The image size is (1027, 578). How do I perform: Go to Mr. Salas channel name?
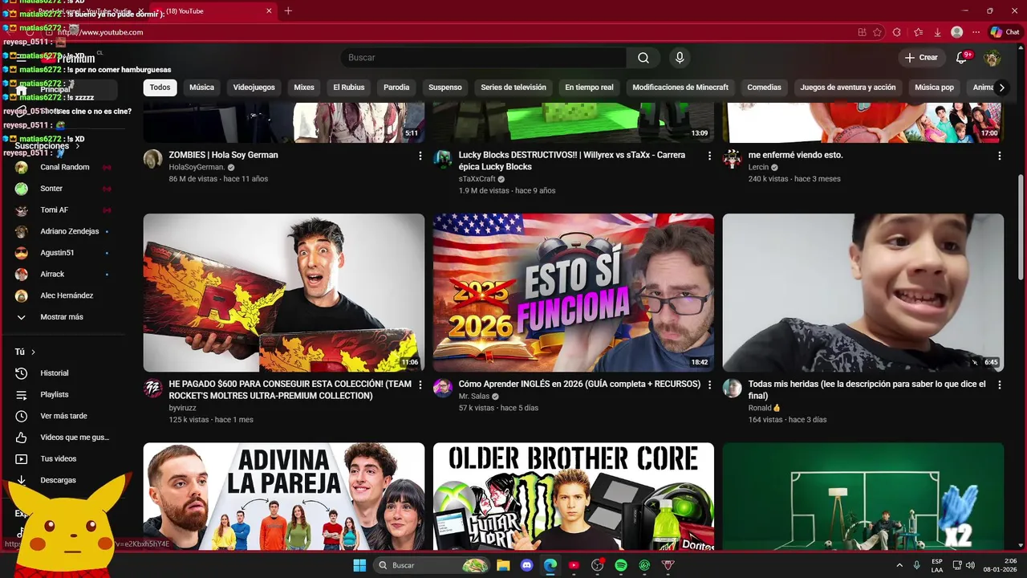tap(474, 397)
